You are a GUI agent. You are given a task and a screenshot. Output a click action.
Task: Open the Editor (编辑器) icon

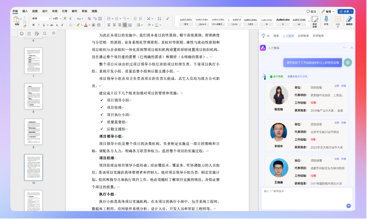pos(349,21)
